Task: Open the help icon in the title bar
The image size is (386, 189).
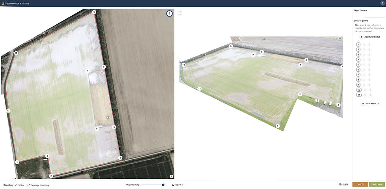Action: 382,3
